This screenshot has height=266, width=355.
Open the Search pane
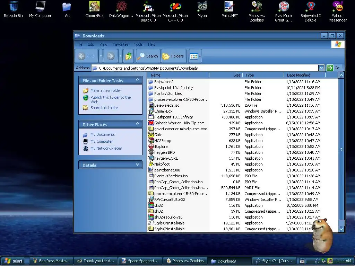coord(148,56)
